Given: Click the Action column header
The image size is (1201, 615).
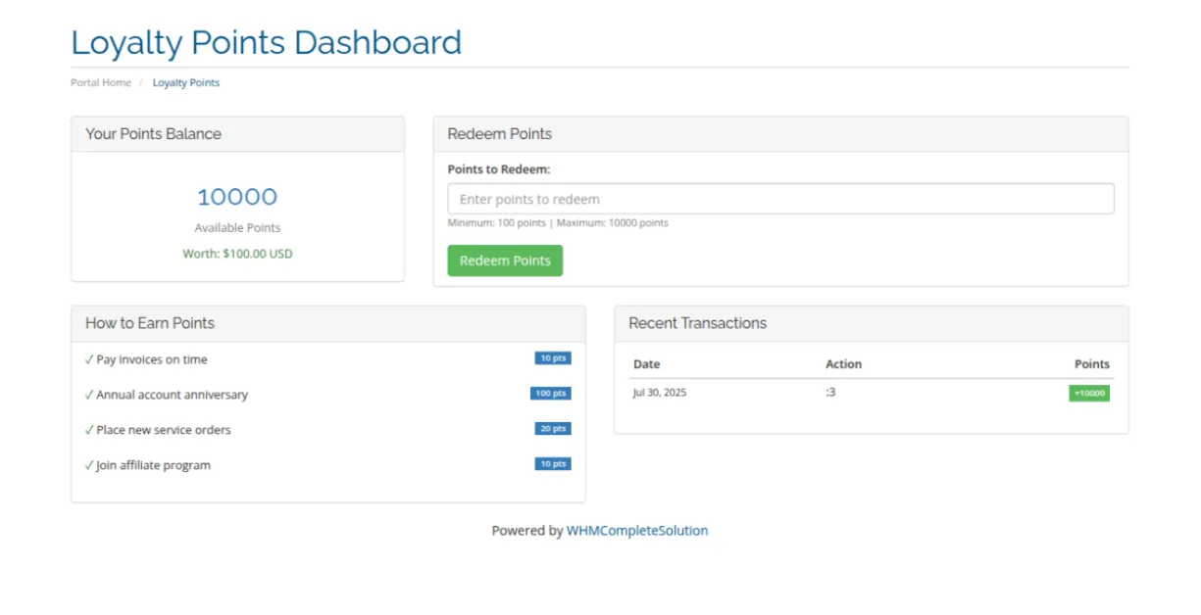Looking at the screenshot, I should coord(843,364).
